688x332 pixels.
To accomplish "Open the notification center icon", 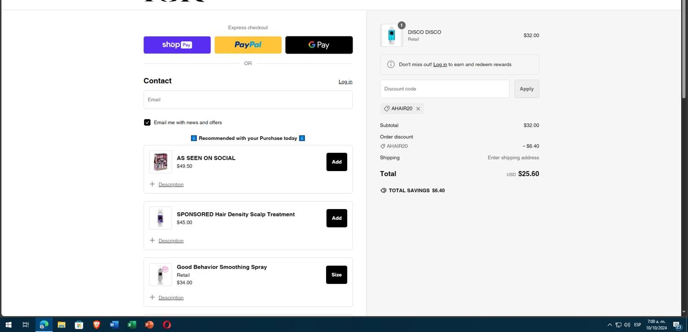I will (677, 325).
